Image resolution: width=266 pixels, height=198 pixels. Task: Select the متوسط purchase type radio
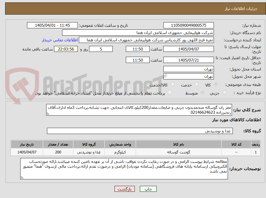coord(203,92)
